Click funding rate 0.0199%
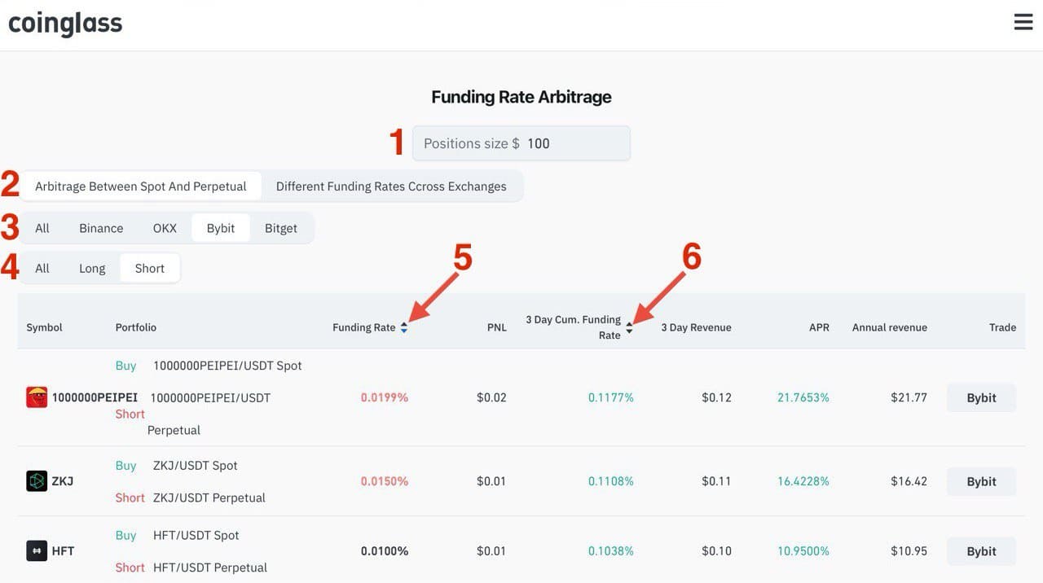Viewport: 1043px width, 583px height. pos(385,397)
